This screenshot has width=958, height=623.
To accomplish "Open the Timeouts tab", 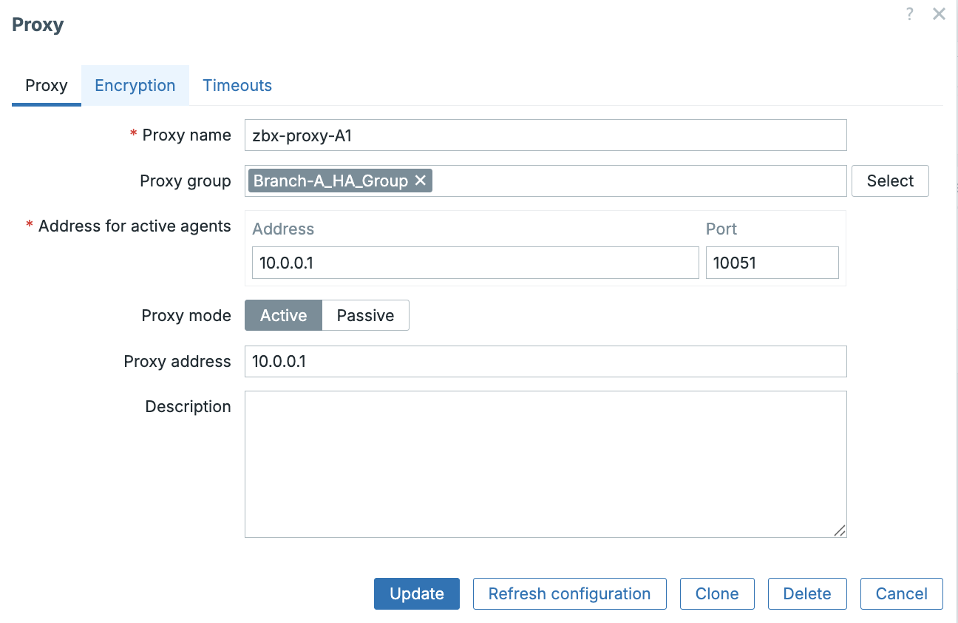I will pos(237,85).
